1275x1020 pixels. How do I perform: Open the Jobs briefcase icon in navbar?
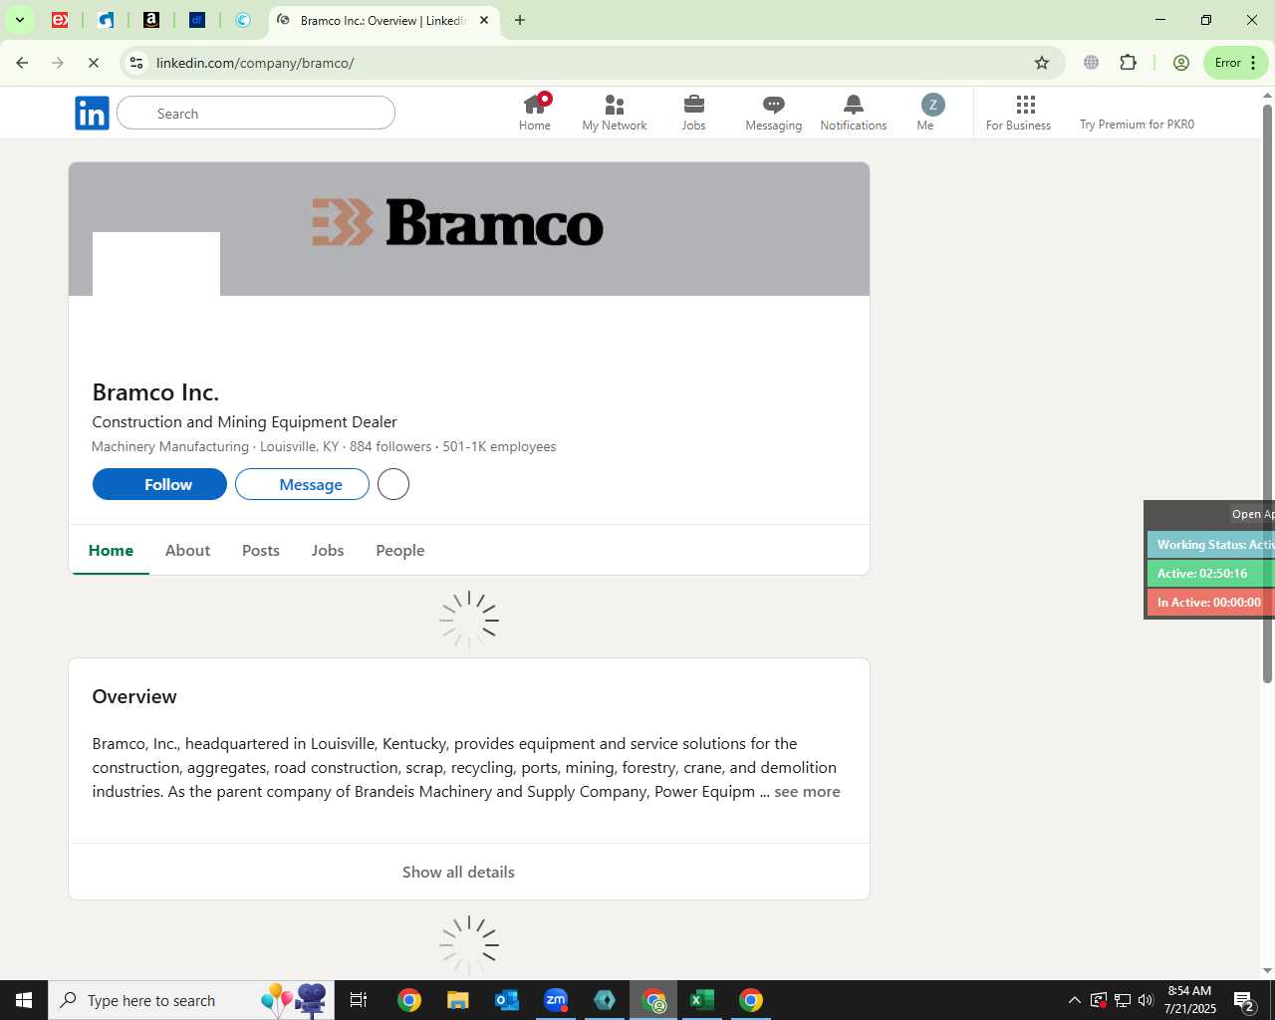(x=694, y=105)
